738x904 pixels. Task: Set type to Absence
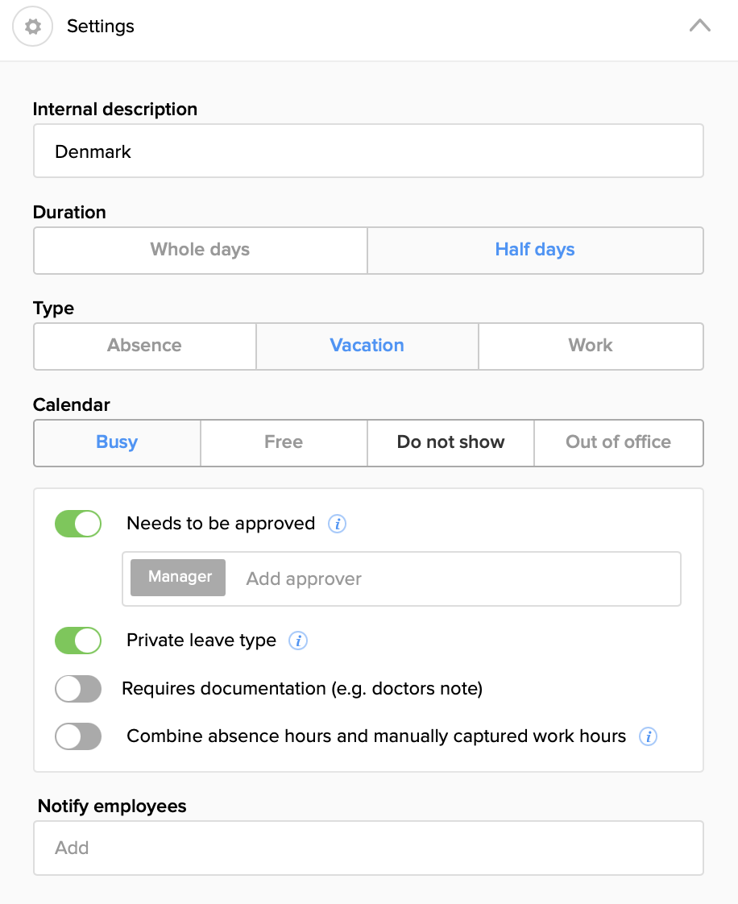pos(144,346)
